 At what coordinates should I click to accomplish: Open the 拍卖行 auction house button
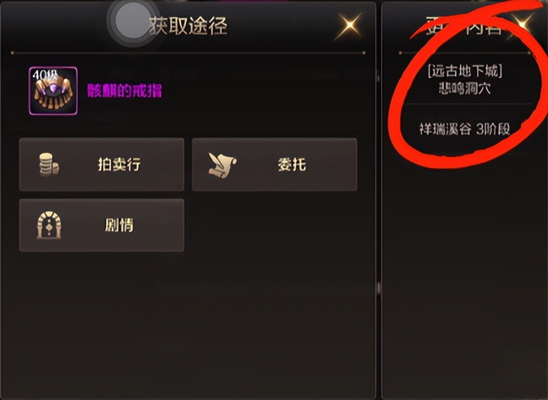click(x=102, y=165)
